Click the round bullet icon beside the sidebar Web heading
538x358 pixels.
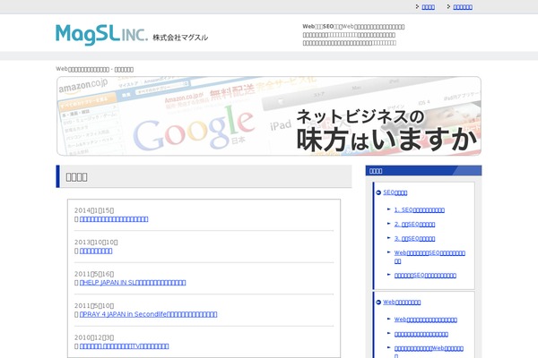tap(378, 303)
